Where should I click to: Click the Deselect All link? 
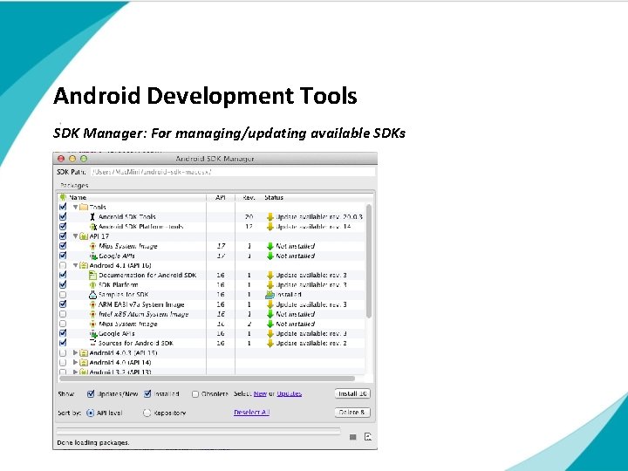click(251, 412)
